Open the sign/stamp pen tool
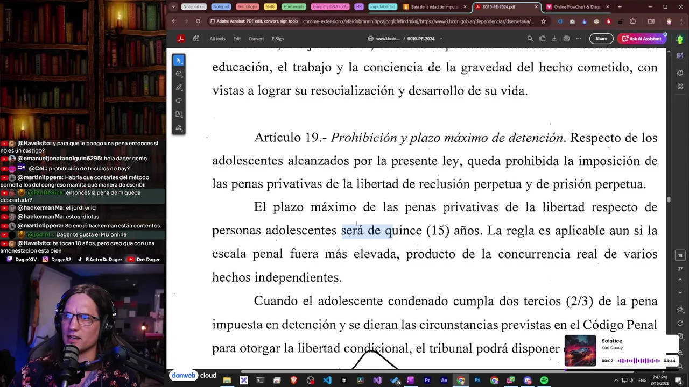The height and width of the screenshot is (387, 689). pyautogui.click(x=179, y=128)
